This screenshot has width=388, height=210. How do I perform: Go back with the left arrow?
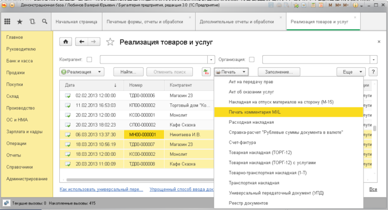coord(81,41)
